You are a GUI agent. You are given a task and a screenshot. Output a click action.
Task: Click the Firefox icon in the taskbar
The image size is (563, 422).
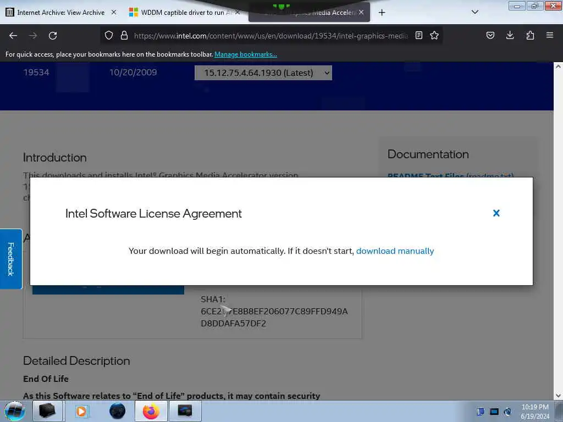151,411
